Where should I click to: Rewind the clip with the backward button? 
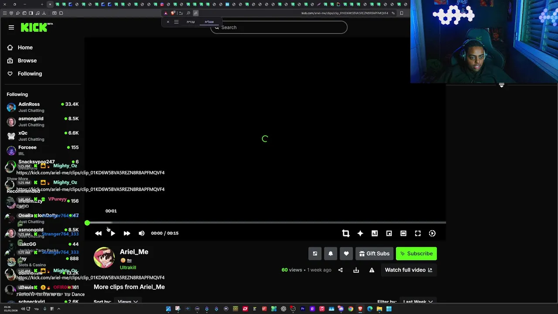coord(99,233)
